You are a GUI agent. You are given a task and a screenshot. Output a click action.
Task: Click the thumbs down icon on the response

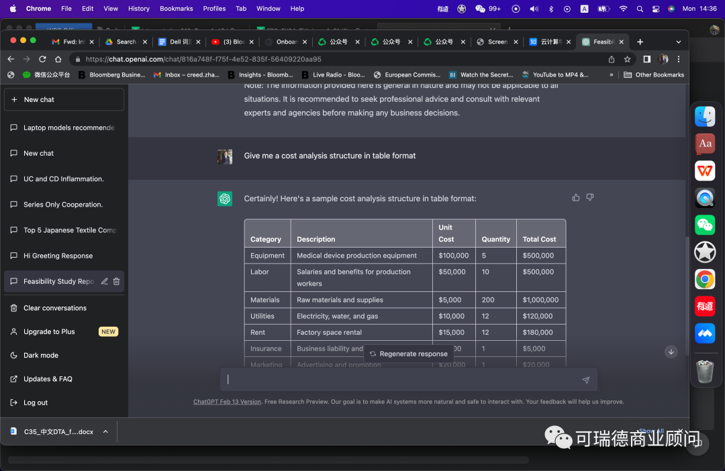[x=590, y=198]
